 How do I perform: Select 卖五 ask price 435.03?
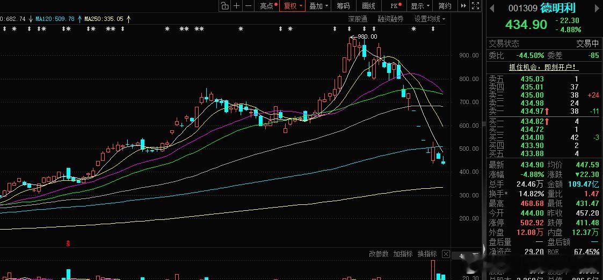pos(532,79)
